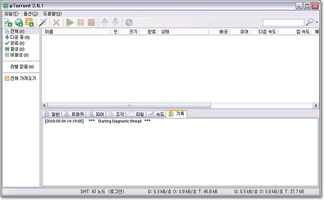
Task: Select 라벨 없음 (0) label
Action: (21, 67)
